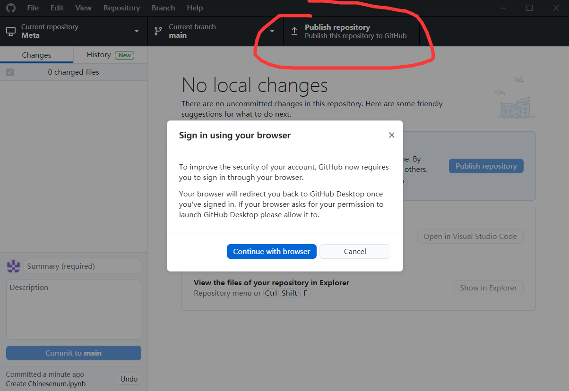Click Open in Visual Studio Code button
The image size is (569, 391).
click(x=470, y=236)
